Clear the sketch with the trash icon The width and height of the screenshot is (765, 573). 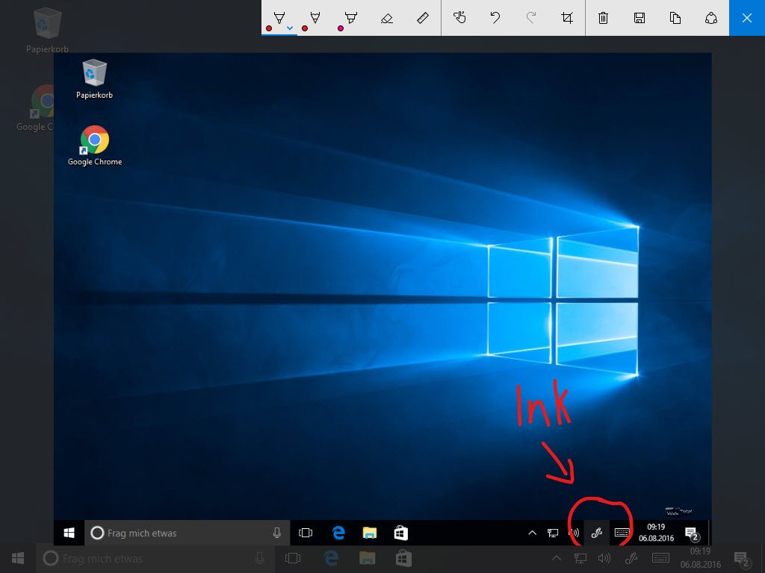tap(603, 18)
